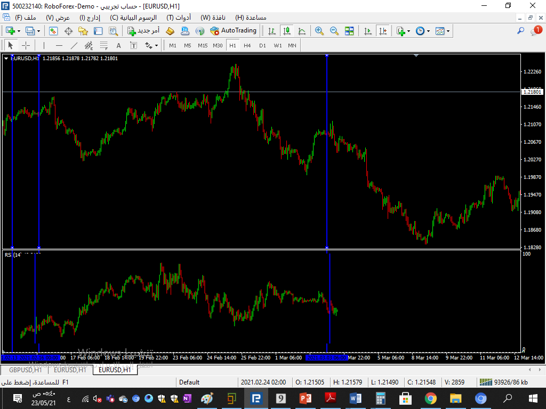Select the H4 timeframe button
Image resolution: width=546 pixels, height=409 pixels.
247,46
